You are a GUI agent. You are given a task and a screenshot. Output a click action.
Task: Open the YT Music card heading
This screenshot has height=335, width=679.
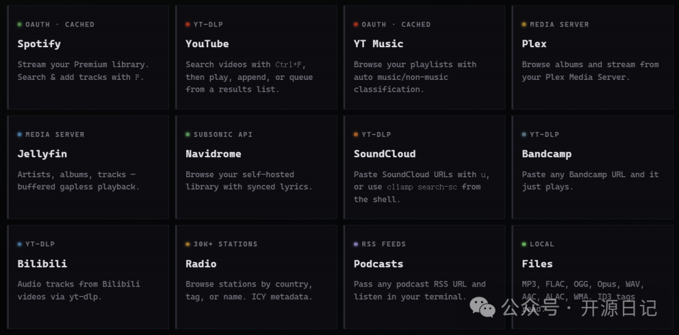click(x=378, y=44)
